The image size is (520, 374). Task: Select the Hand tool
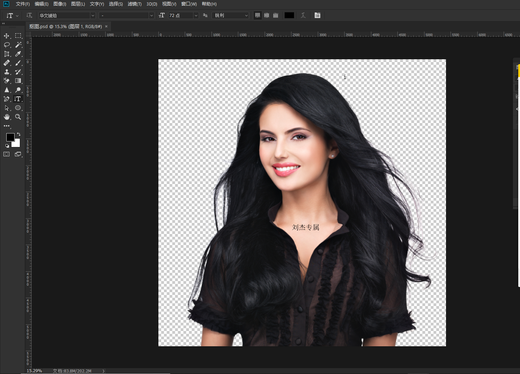tap(7, 117)
